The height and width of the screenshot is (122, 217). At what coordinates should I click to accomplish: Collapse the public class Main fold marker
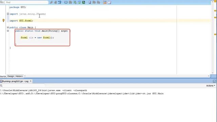pyautogui.click(x=8, y=27)
